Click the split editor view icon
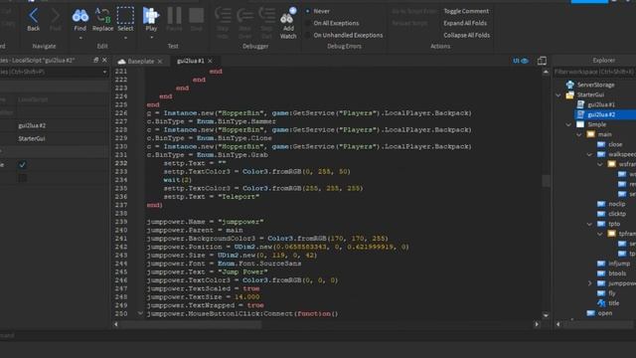The image size is (636, 358). pyautogui.click(x=542, y=61)
